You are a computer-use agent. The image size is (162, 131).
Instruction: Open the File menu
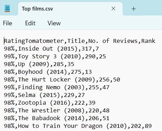point(7,23)
